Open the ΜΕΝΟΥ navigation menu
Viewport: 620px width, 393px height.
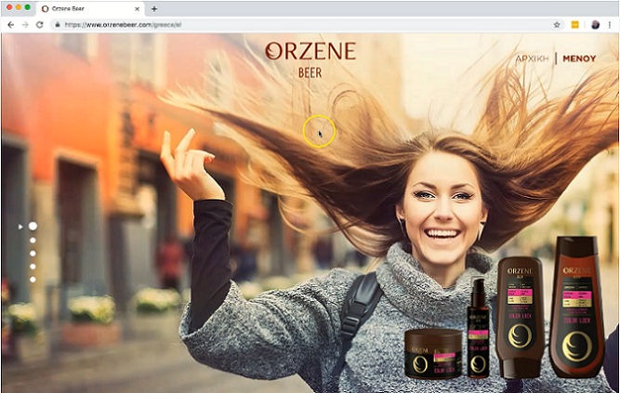click(579, 59)
